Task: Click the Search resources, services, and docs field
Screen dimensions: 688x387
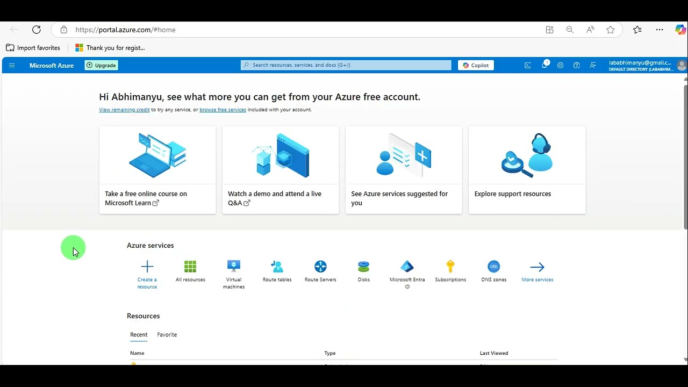Action: (x=346, y=65)
